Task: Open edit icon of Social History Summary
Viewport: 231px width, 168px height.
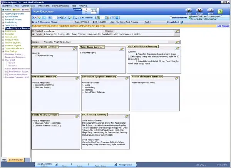Action: 127,116
